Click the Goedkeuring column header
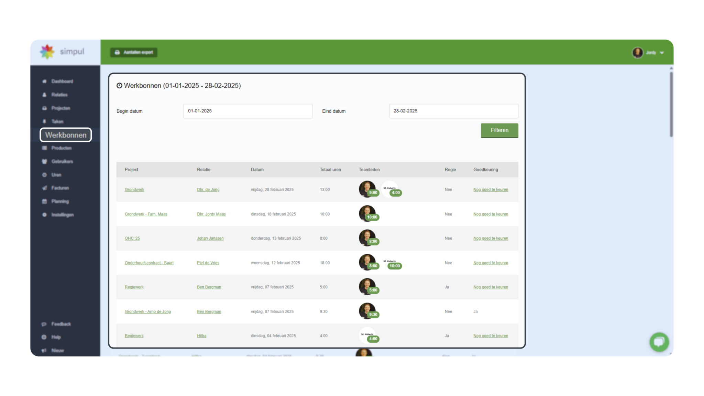 pos(486,170)
